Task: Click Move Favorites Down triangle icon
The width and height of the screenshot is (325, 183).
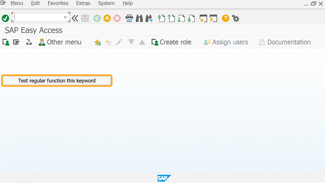Action: pos(131,42)
